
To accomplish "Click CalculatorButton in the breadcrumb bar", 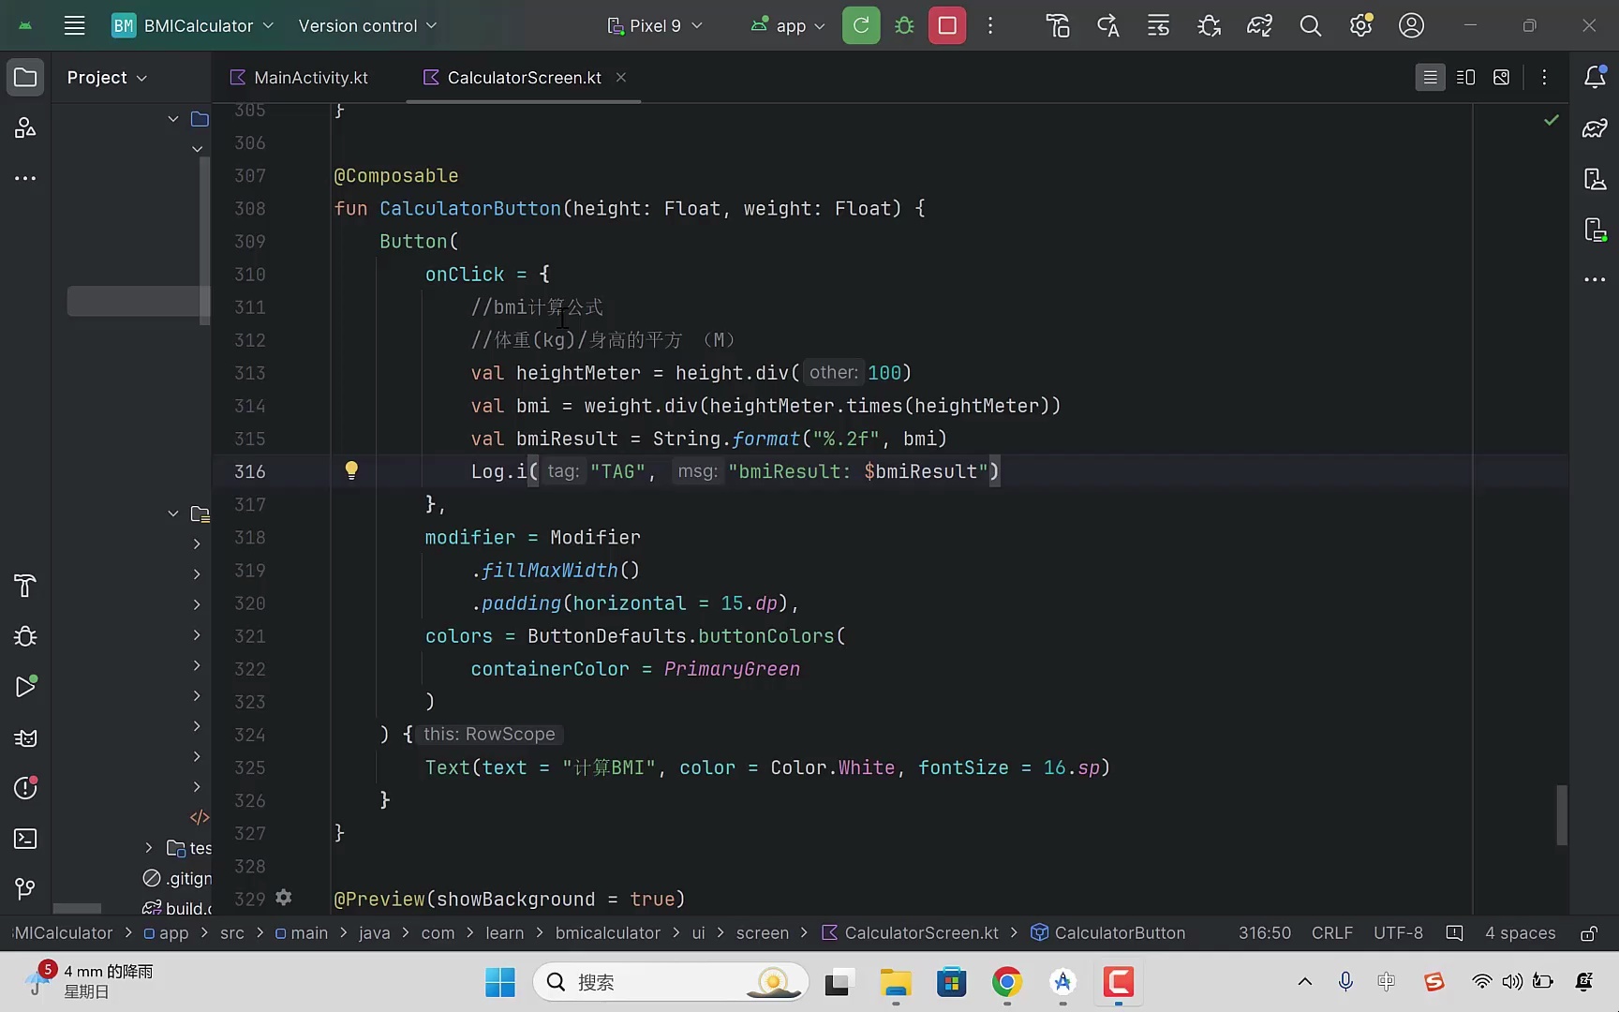I will [x=1120, y=933].
